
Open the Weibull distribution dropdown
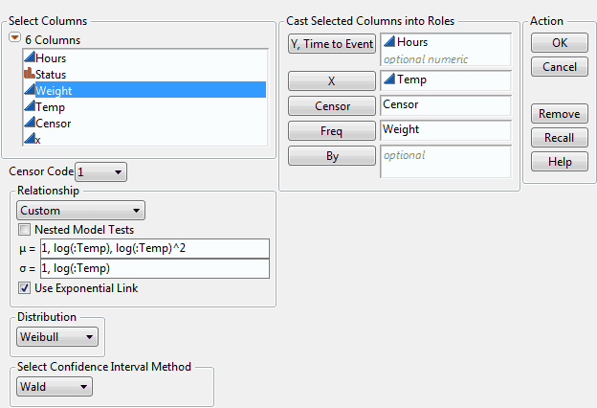58,336
